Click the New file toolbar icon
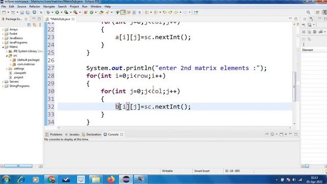 [4, 12]
